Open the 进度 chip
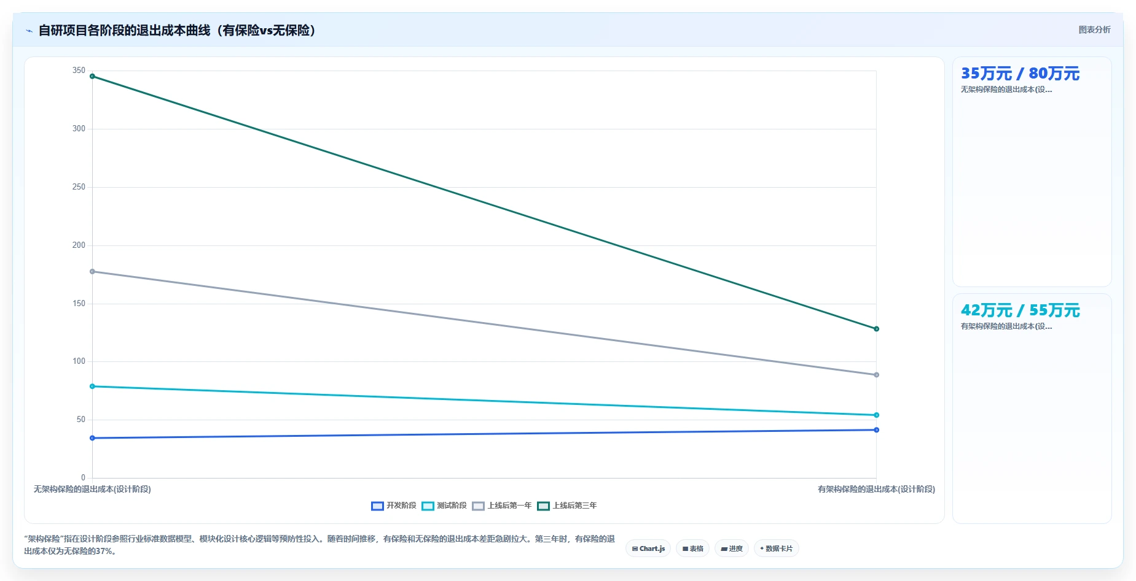 [x=732, y=548]
